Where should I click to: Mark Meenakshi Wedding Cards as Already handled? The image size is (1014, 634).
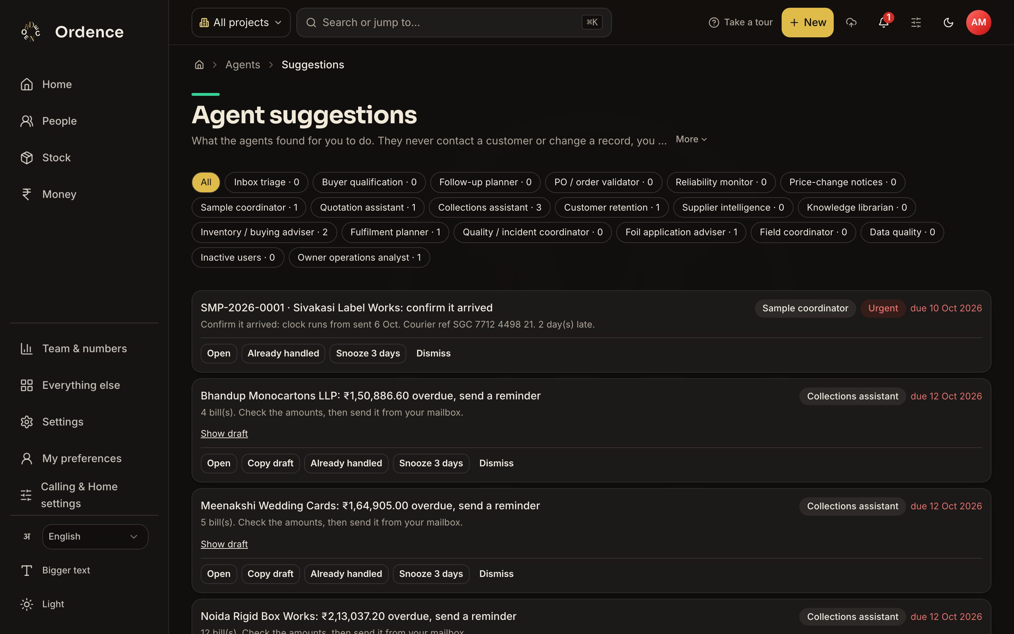pyautogui.click(x=346, y=574)
